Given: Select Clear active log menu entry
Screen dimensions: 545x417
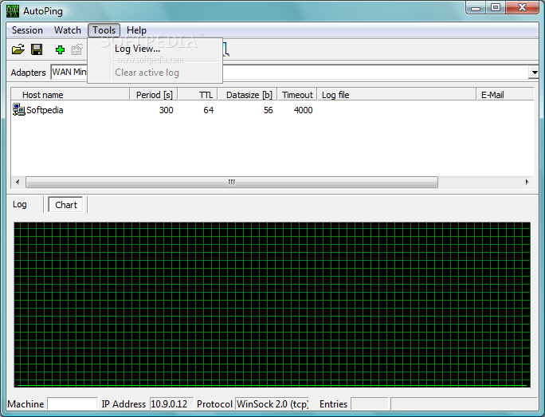Looking at the screenshot, I should 155,73.
